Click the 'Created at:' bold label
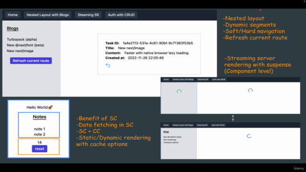The image size is (306, 172). [x=115, y=58]
